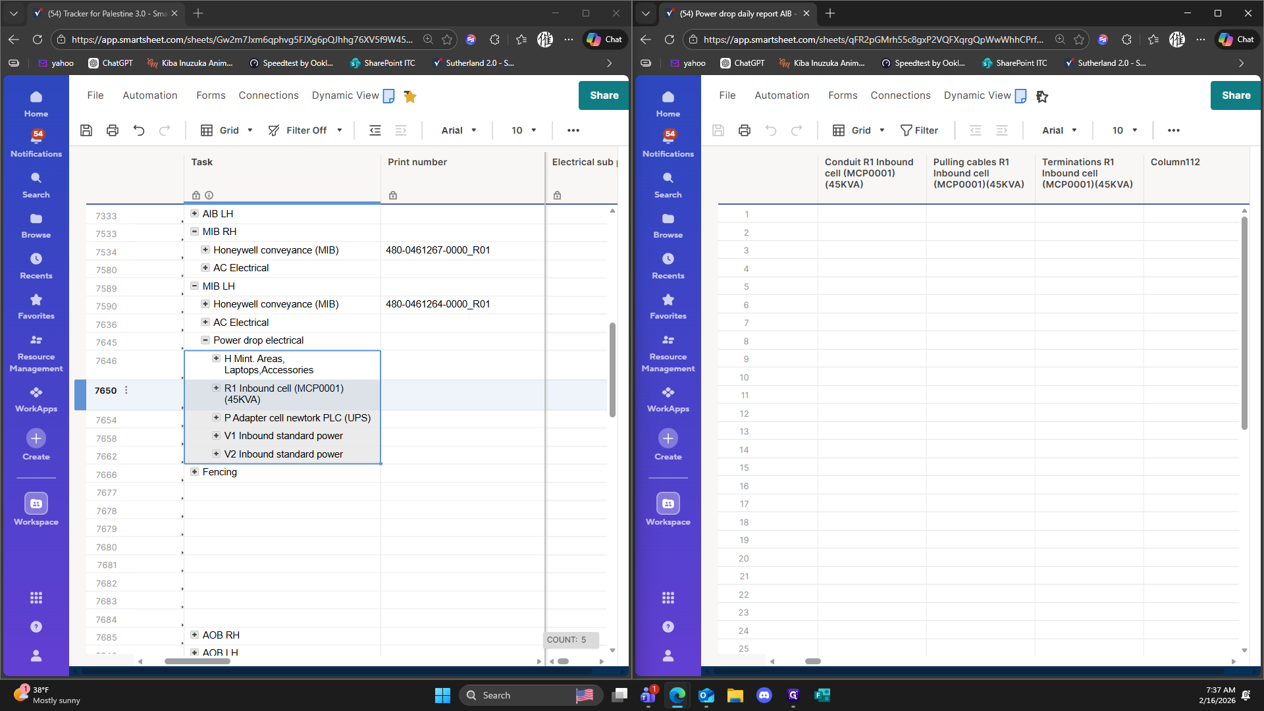Toggle favorite star on Power drop sheet
The width and height of the screenshot is (1264, 711).
coord(1042,97)
